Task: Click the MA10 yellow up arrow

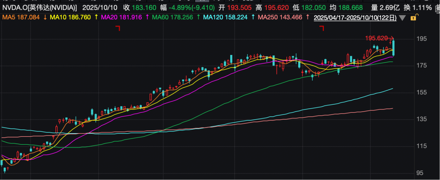Action: pos(96,18)
